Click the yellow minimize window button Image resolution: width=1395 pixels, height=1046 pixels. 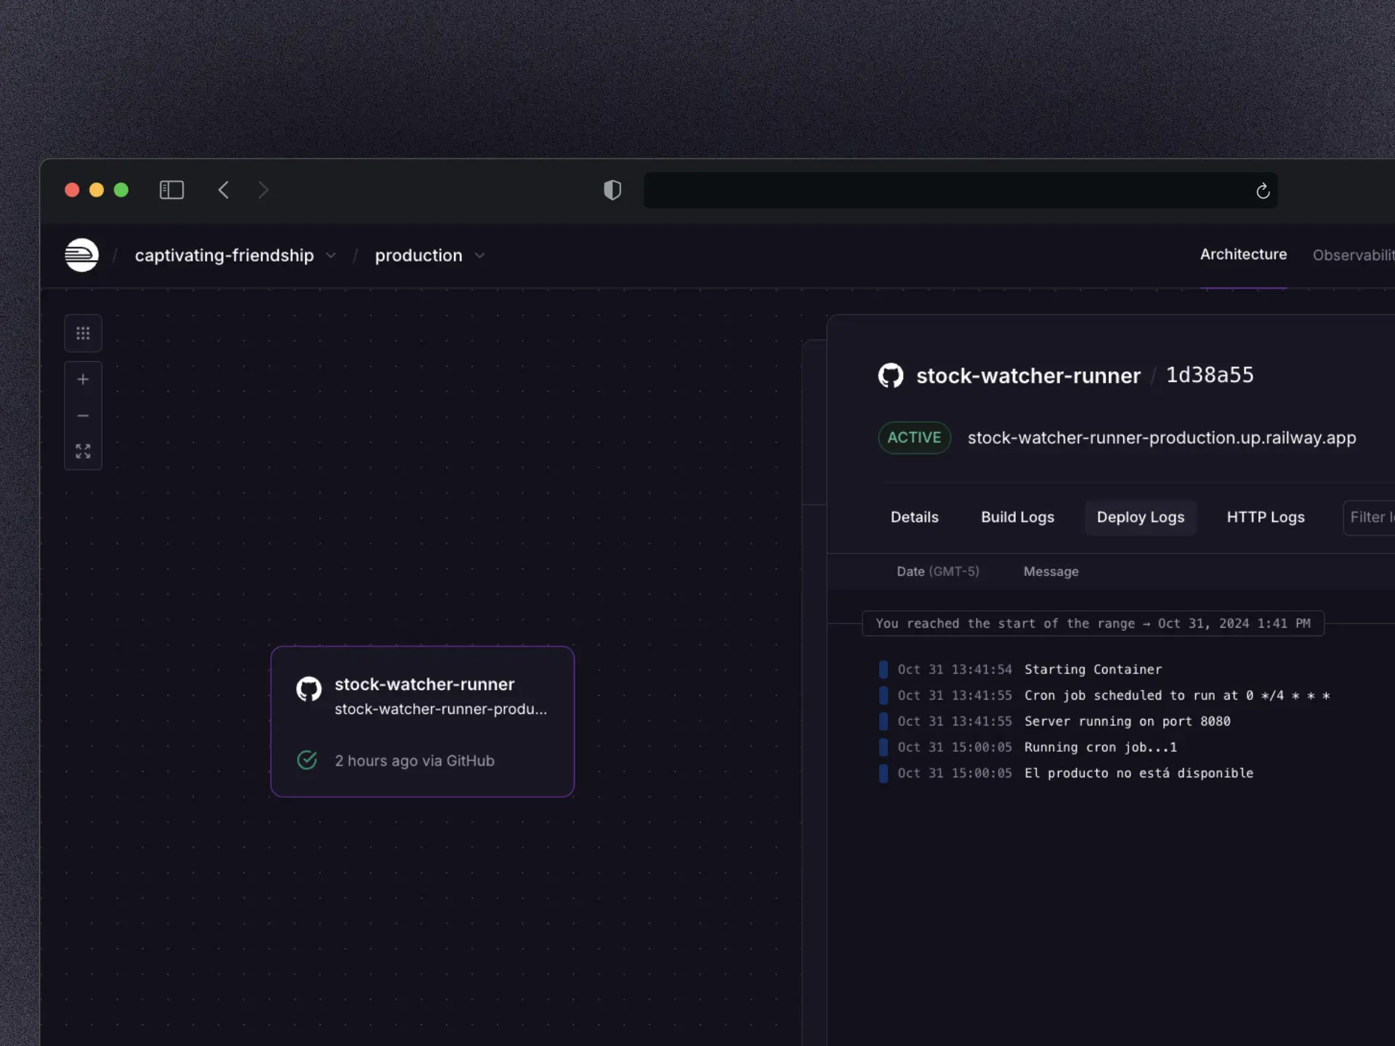click(97, 190)
